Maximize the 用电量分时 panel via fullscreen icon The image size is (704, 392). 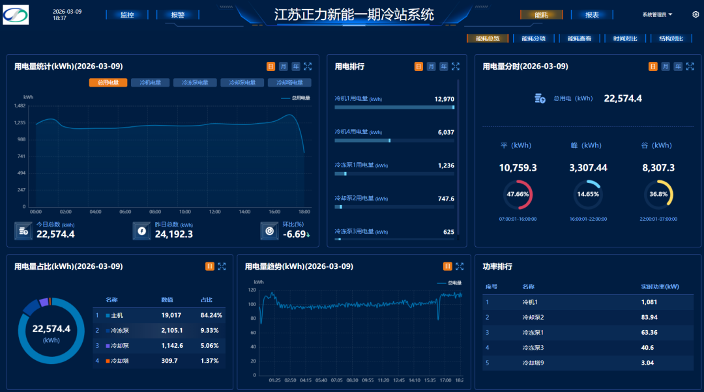[690, 66]
